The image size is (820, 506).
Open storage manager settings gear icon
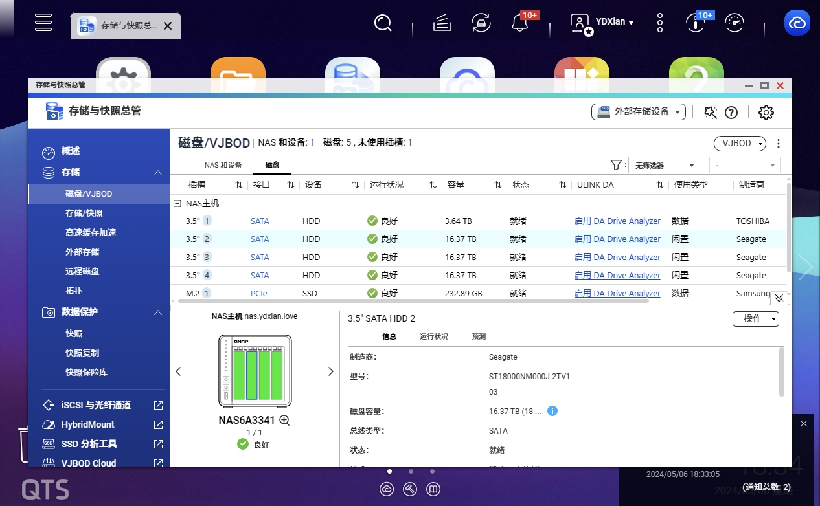[766, 113]
